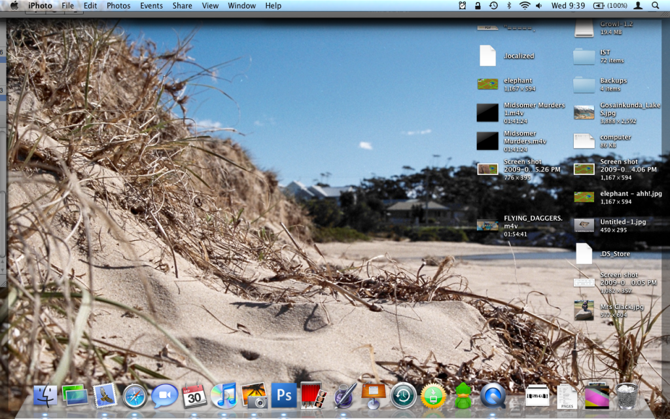Open Time Machine menu bar status icon
Image resolution: width=670 pixels, height=419 pixels.
tap(493, 5)
